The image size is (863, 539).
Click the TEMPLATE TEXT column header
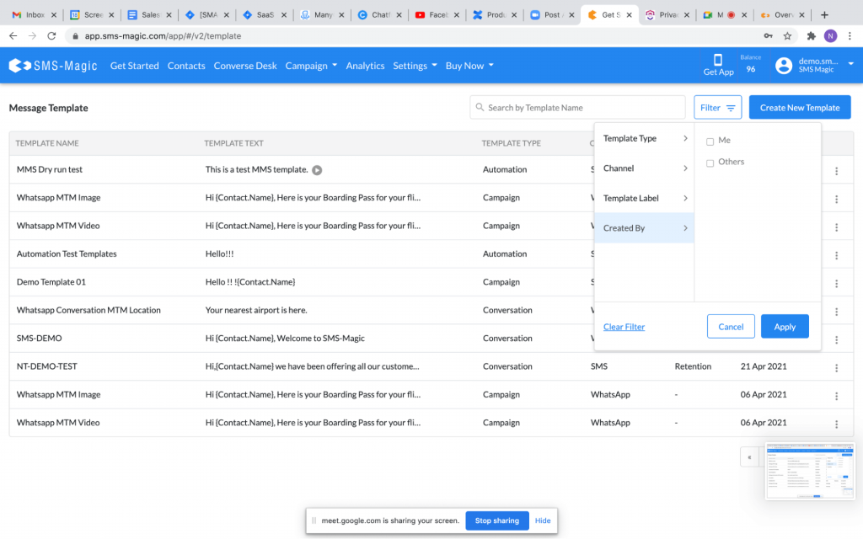point(233,143)
